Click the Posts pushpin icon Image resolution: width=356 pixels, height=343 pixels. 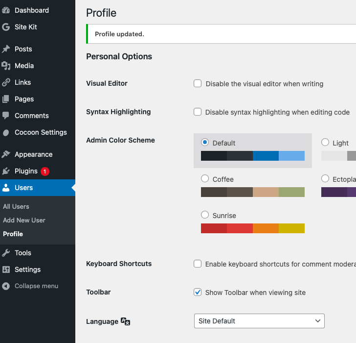(x=6, y=49)
